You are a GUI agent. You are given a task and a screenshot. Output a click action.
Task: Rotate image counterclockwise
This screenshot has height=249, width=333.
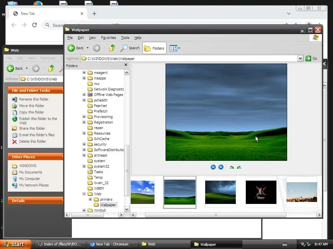[x=239, y=167]
